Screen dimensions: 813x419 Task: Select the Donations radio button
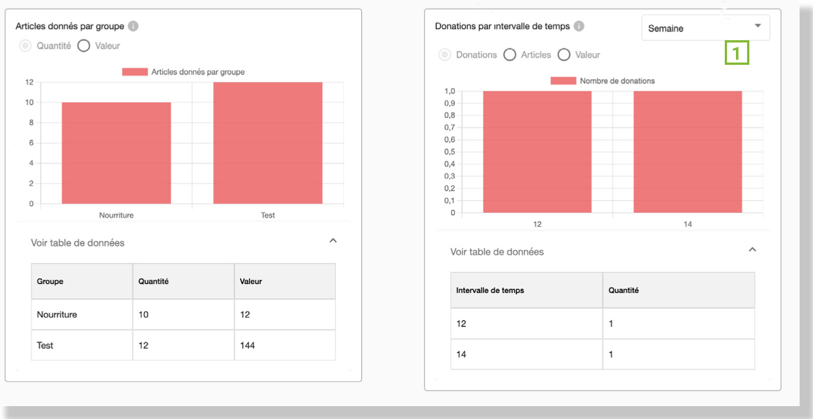coord(445,55)
